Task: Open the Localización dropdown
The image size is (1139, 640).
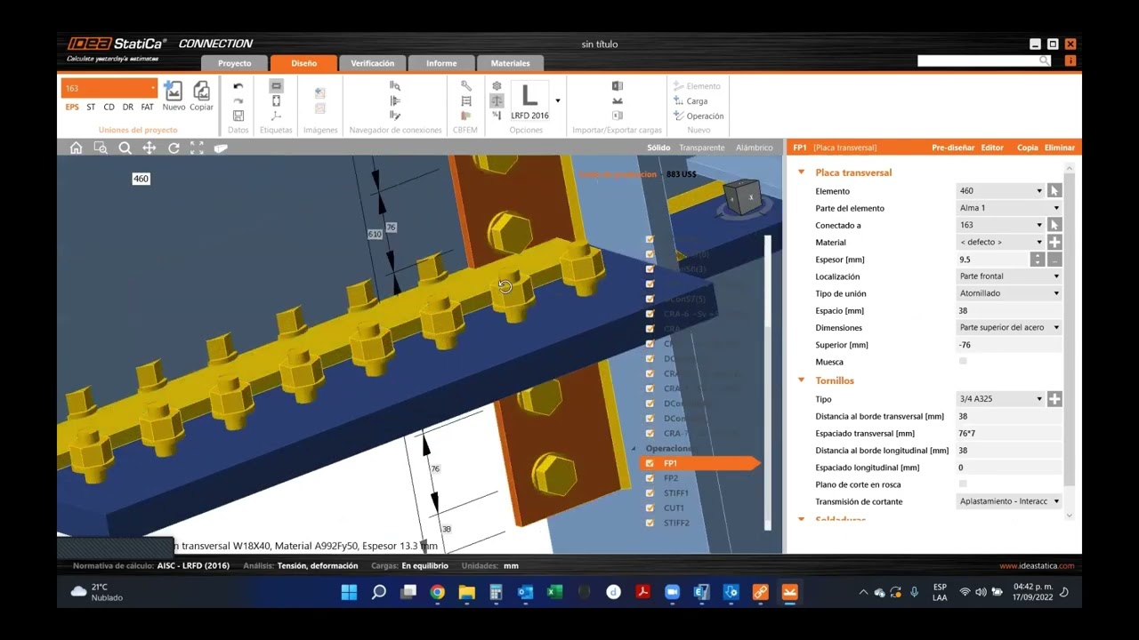Action: 1056,276
